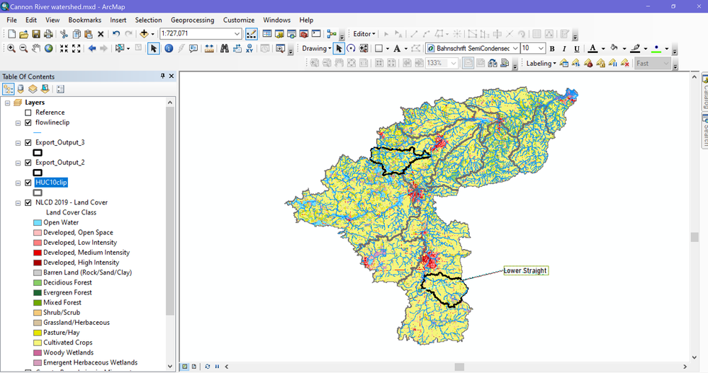708x373 pixels.
Task: Collapse the Export_Output_3 layer legend
Action: (18, 143)
